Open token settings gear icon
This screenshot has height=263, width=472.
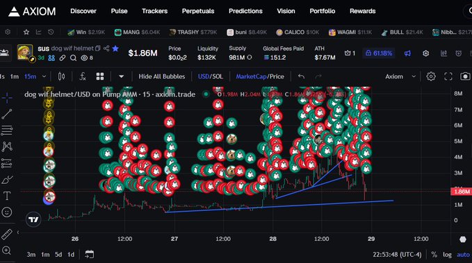425,53
